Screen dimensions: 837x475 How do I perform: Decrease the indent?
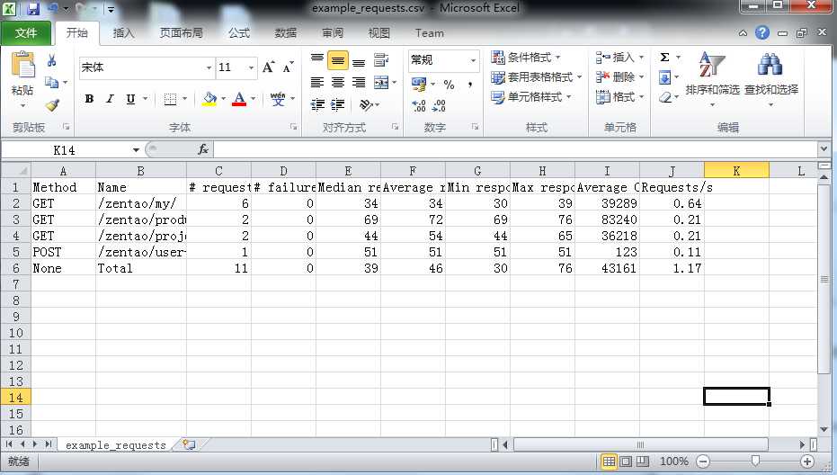[317, 104]
